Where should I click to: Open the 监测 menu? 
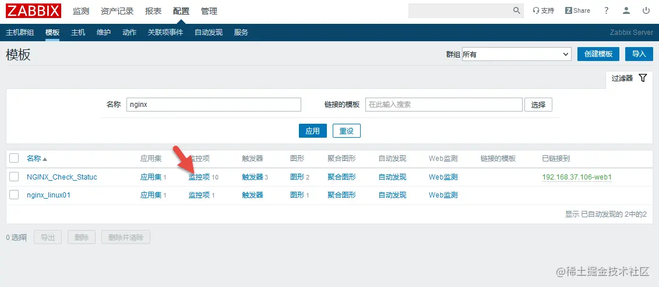click(81, 11)
